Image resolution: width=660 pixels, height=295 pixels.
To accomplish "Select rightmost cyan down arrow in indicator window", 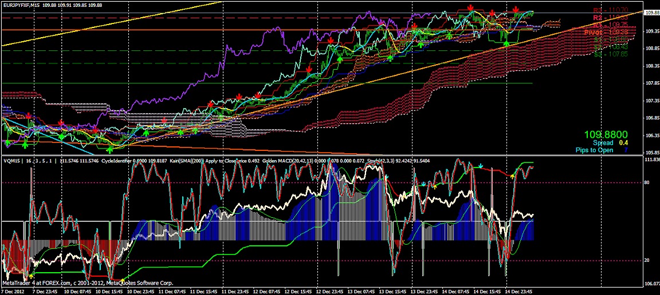I will 481,166.
